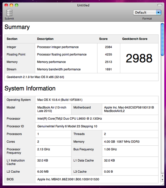Click 'GenuineIntel Family 6 Model 23' value

67,126
